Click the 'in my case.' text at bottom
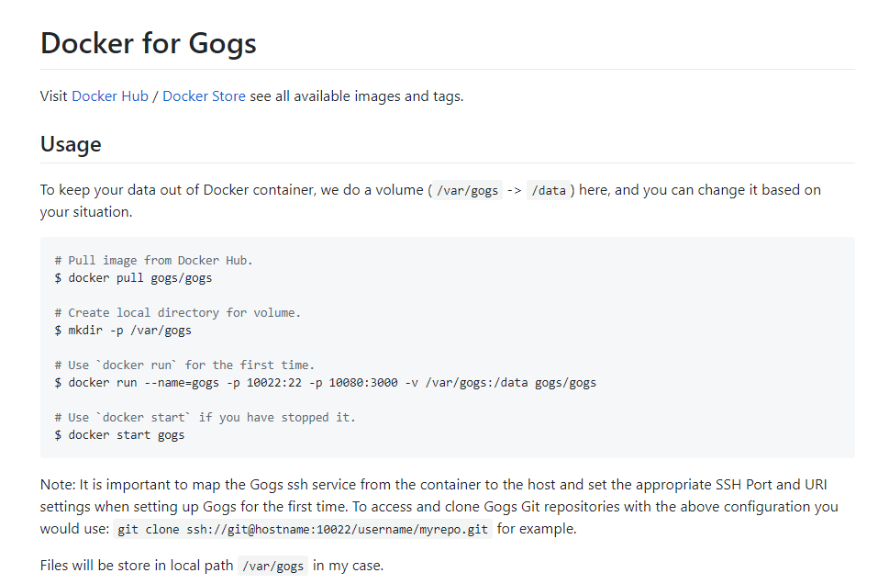Screen dimensions: 889x584 [x=348, y=566]
